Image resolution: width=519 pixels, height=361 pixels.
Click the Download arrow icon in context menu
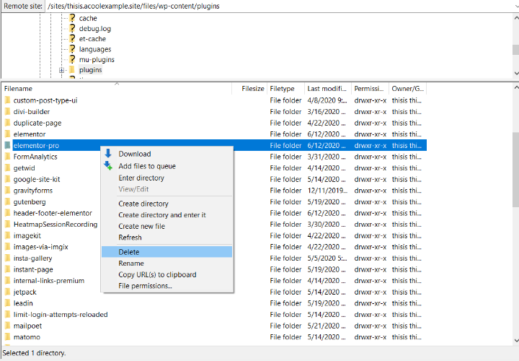pos(108,154)
